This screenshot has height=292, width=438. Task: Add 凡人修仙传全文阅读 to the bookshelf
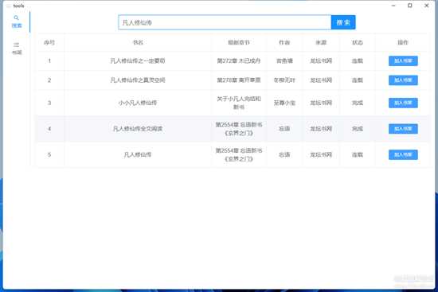(403, 129)
